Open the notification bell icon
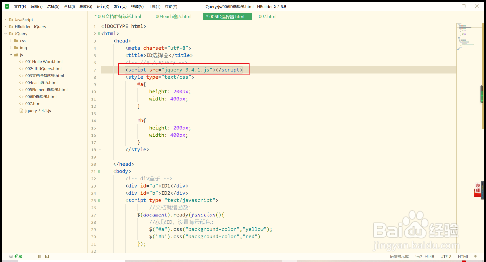The width and height of the screenshot is (486, 262). pyautogui.click(x=475, y=256)
